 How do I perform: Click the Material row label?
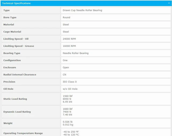point(9,25)
